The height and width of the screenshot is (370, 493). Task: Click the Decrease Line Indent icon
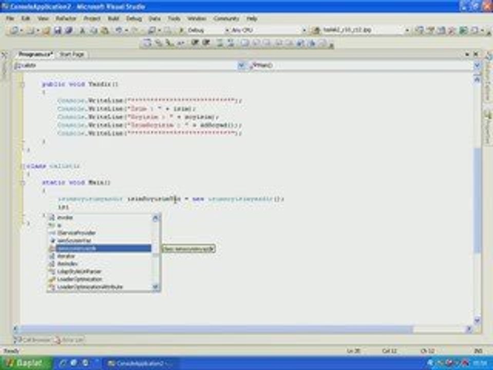(x=195, y=43)
